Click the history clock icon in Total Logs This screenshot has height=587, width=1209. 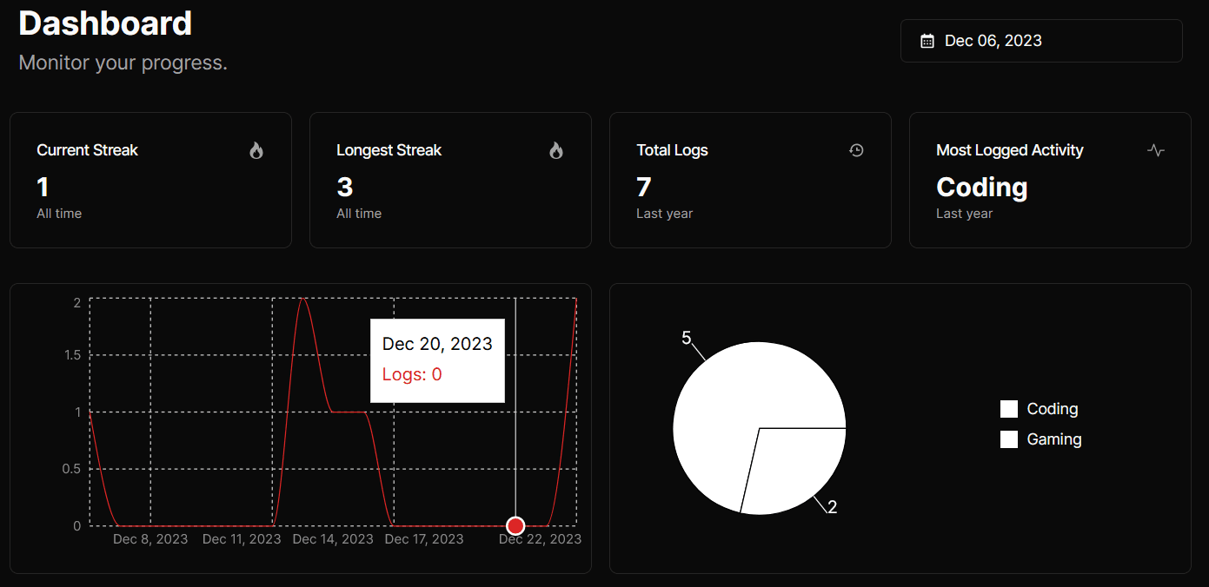[x=856, y=150]
